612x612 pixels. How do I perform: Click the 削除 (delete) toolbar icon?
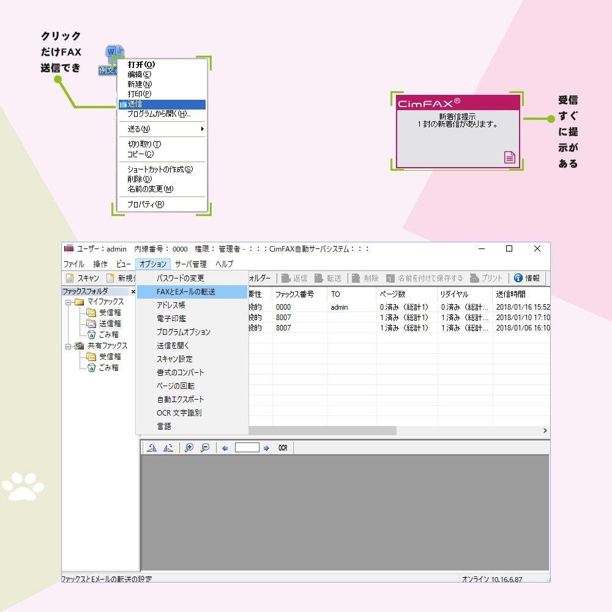coord(363,278)
